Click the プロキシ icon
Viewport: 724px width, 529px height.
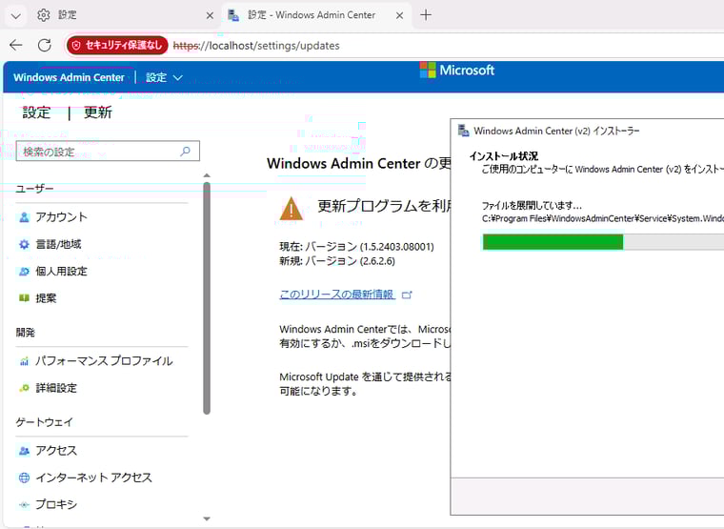pyautogui.click(x=24, y=505)
